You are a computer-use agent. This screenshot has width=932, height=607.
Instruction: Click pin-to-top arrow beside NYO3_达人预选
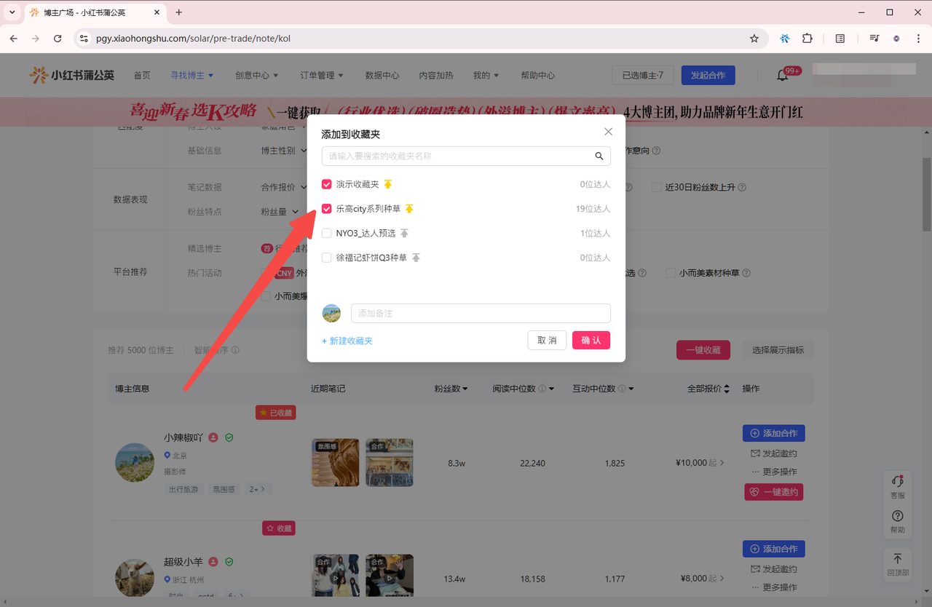click(404, 233)
